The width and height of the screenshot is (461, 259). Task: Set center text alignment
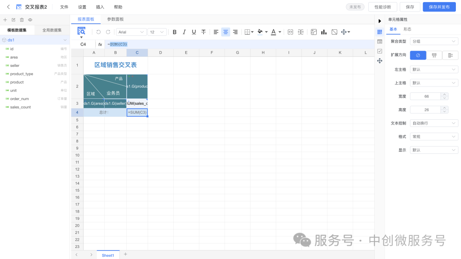coord(225,32)
